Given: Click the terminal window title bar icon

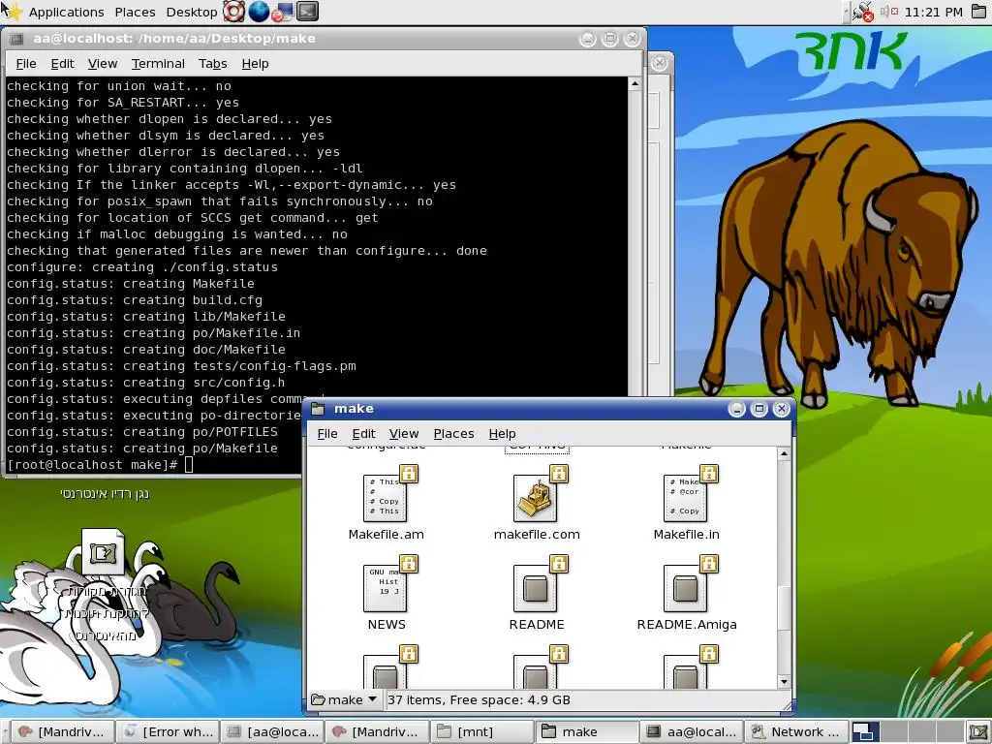Looking at the screenshot, I should [16, 39].
